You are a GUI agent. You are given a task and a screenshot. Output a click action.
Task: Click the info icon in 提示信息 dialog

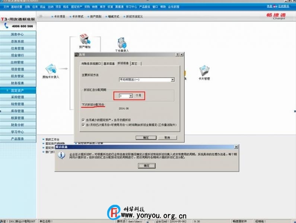coord(61,155)
